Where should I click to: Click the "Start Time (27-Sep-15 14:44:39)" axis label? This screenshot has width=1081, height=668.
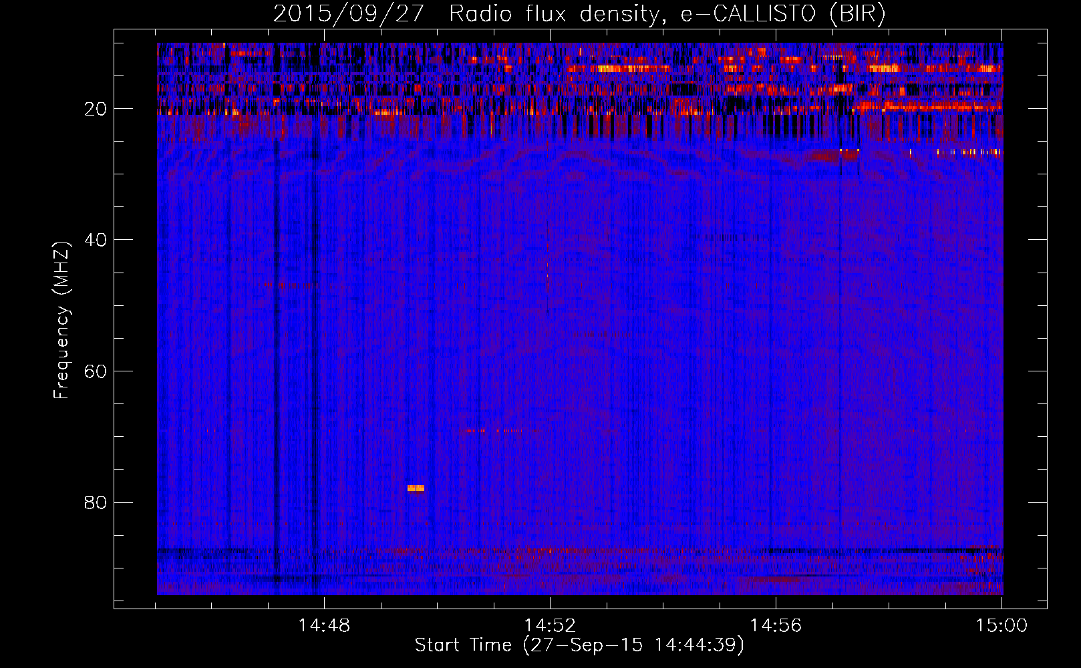pyautogui.click(x=579, y=645)
